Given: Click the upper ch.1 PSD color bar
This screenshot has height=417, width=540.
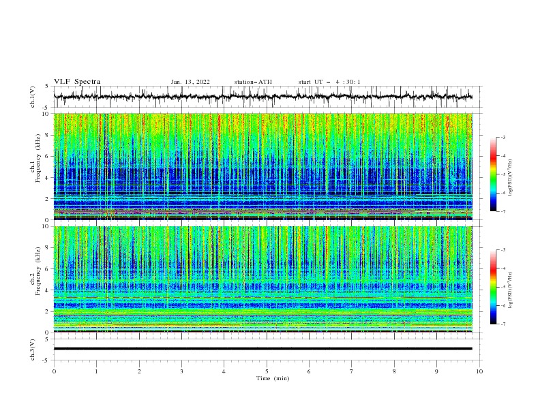Looking at the screenshot, I should [x=493, y=174].
